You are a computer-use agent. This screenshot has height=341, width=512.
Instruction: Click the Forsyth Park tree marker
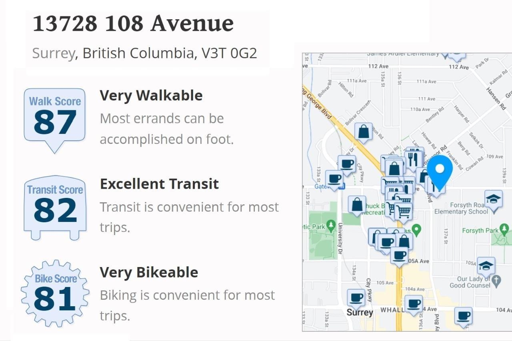point(504,229)
